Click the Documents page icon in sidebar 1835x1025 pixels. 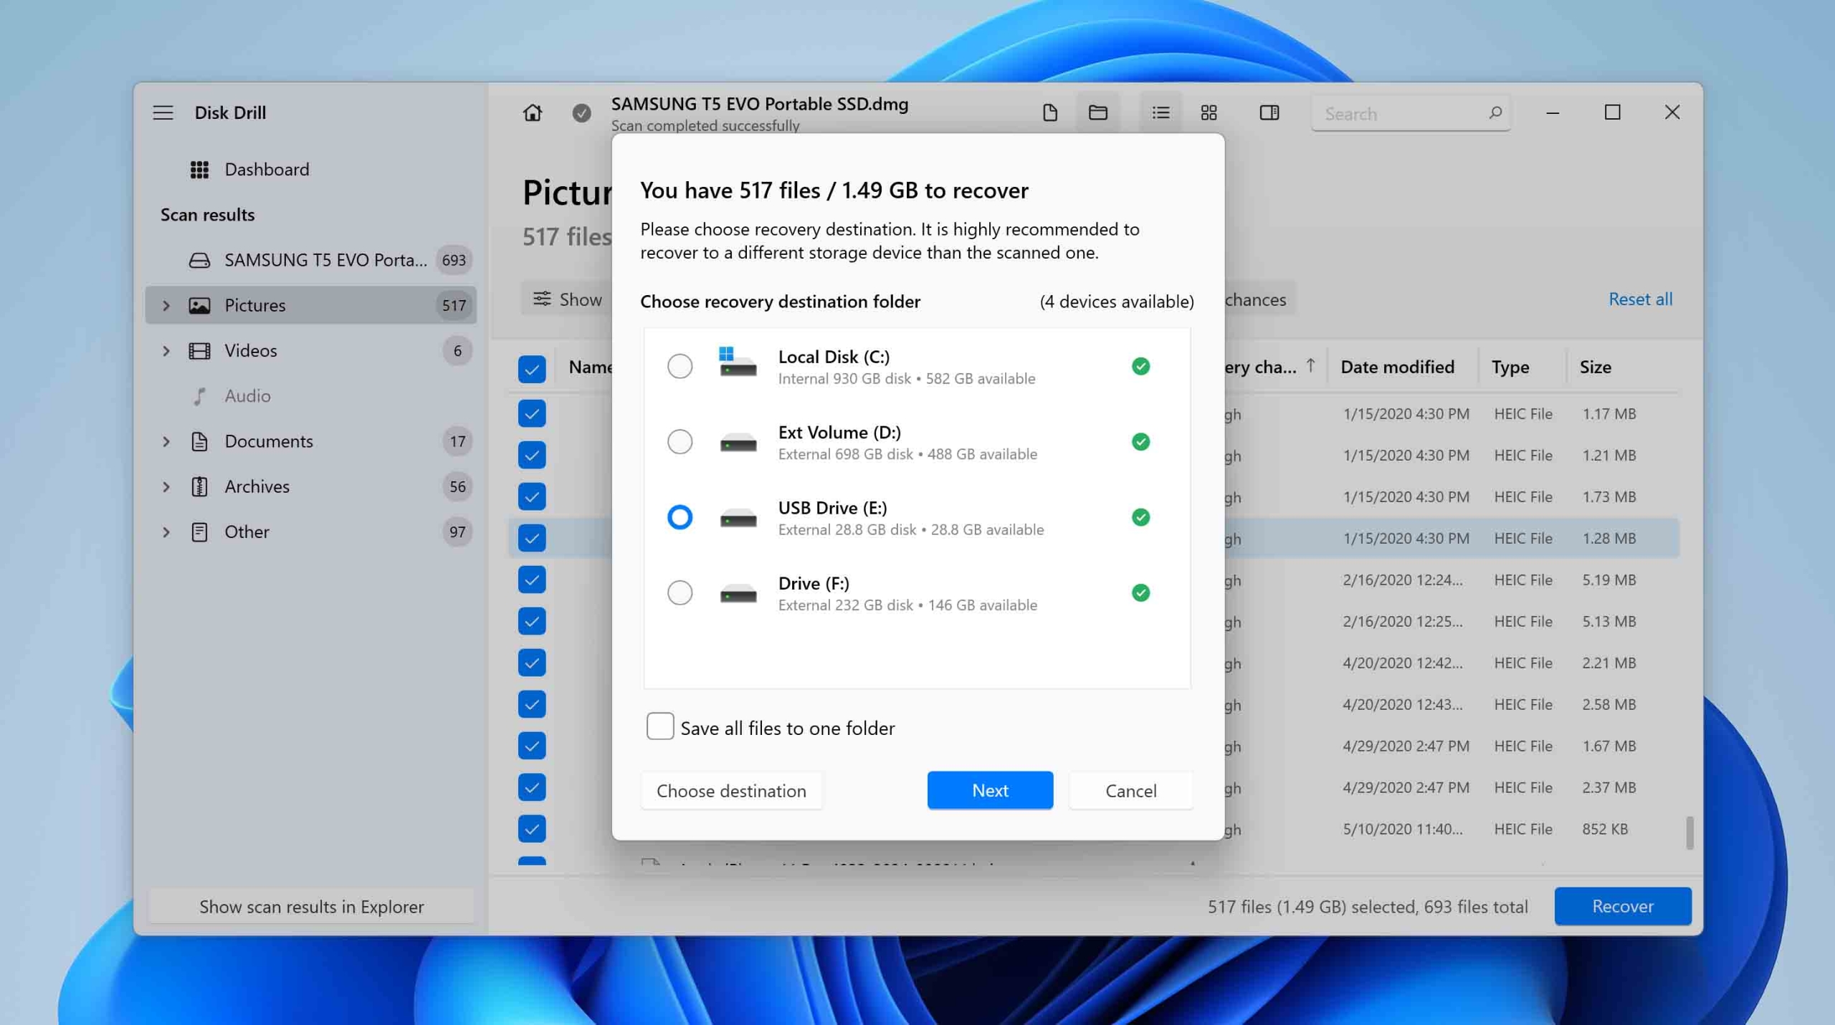(x=199, y=441)
